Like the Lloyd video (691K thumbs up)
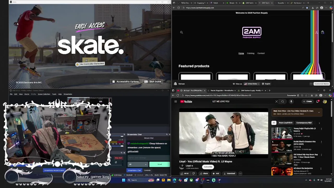Viewport: 334px width, 188px height. [x=185, y=173]
